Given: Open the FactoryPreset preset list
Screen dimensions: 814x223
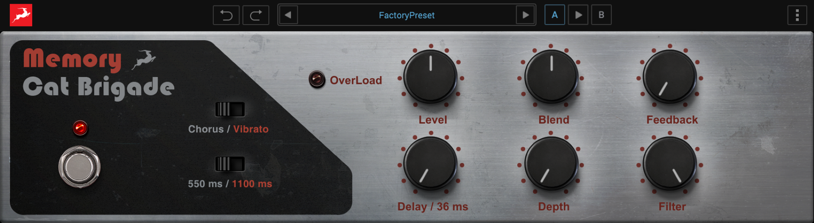Looking at the screenshot, I should pyautogui.click(x=407, y=15).
